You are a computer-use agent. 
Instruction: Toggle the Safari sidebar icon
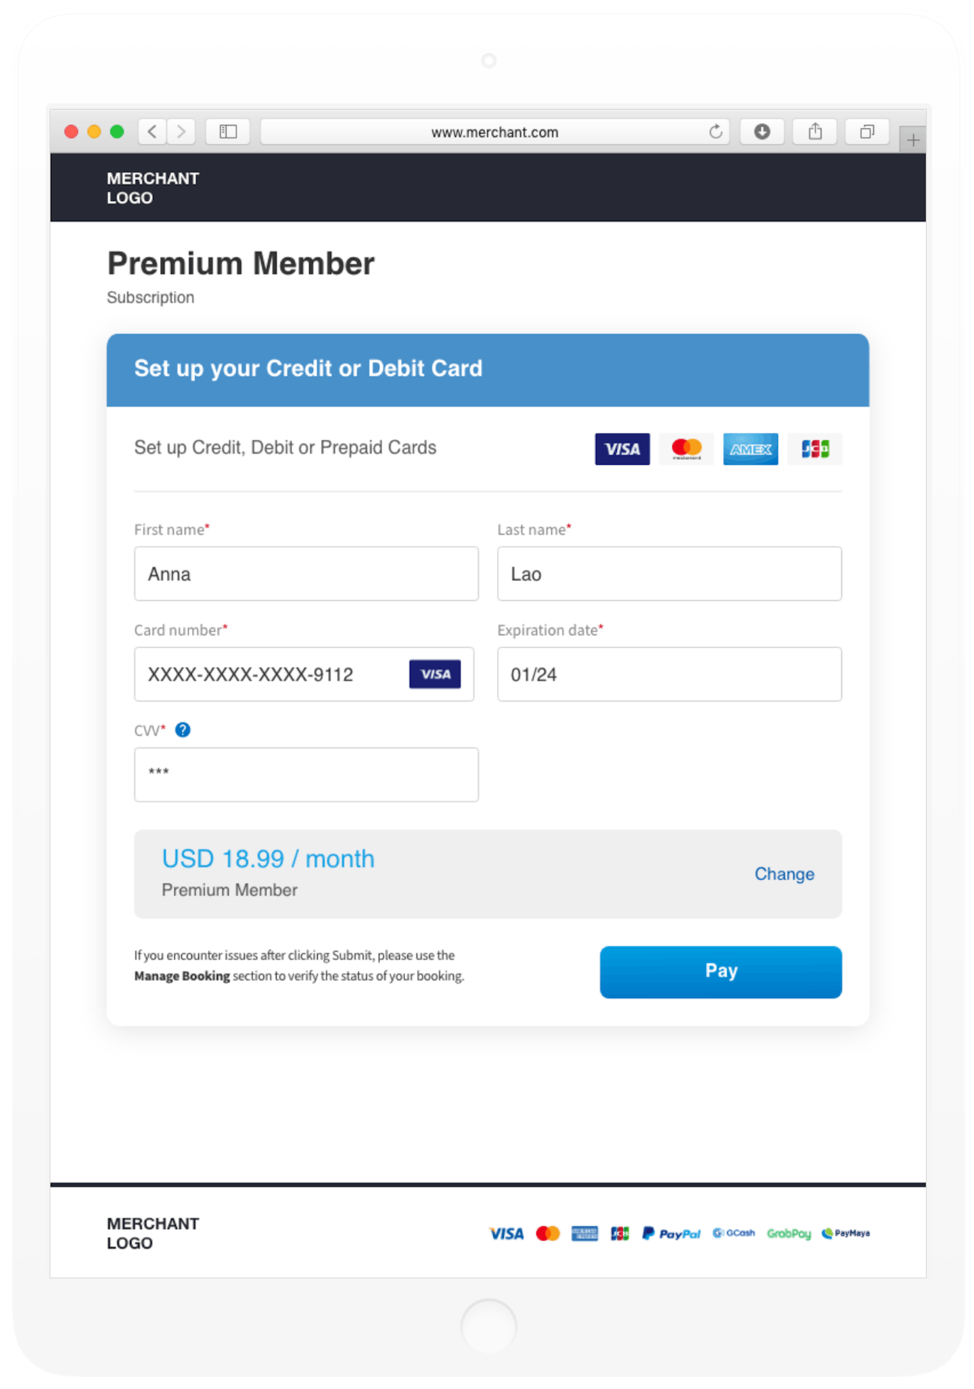tap(228, 131)
